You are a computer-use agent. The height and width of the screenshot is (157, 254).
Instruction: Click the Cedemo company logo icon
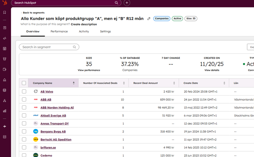coord(36,155)
